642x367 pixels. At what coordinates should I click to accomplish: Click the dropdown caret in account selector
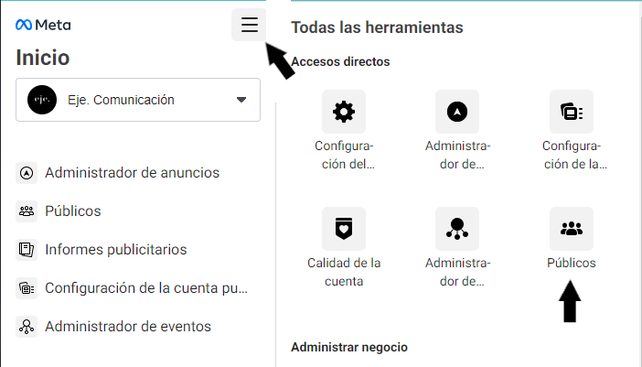(241, 100)
